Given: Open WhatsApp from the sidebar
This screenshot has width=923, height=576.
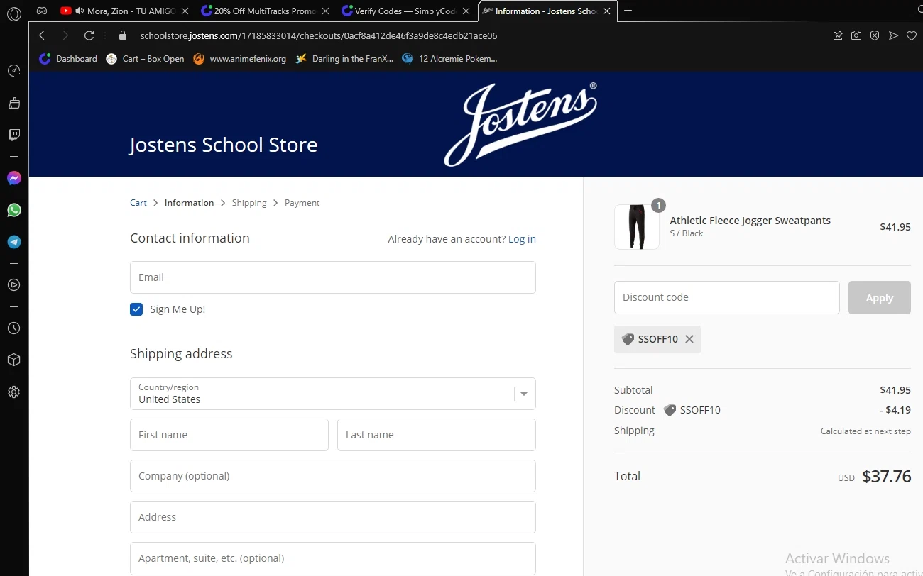Looking at the screenshot, I should pos(14,210).
